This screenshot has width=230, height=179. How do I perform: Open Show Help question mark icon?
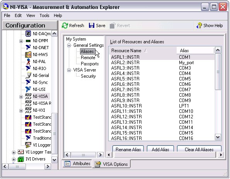coord(199,26)
